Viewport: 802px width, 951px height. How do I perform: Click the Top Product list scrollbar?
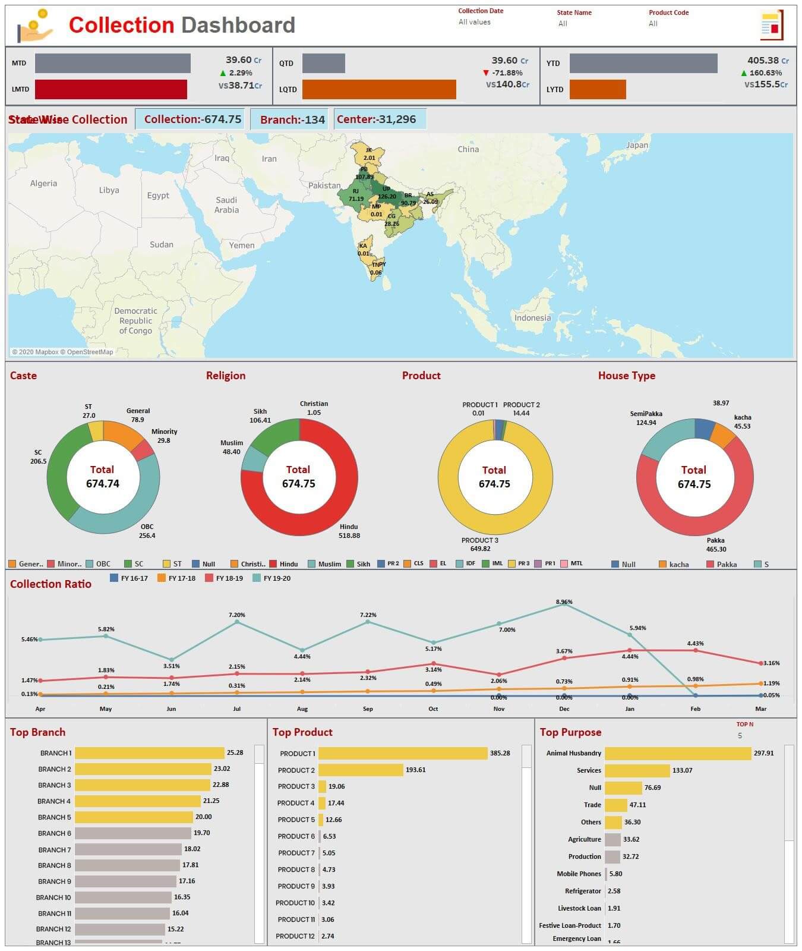click(x=527, y=845)
